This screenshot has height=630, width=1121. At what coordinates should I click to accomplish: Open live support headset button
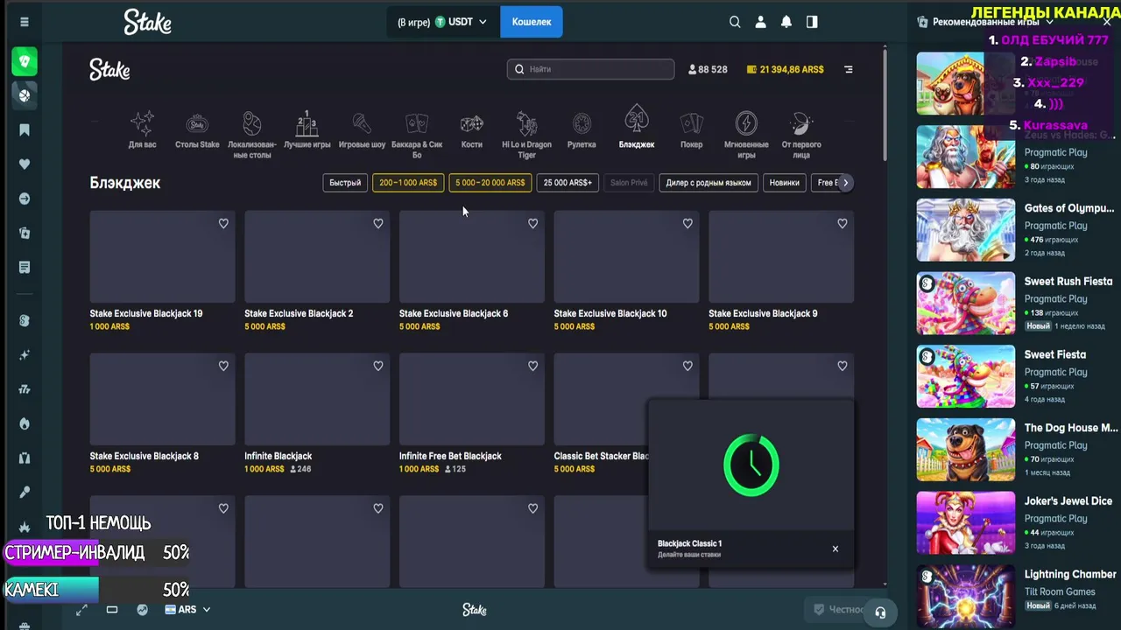[880, 612]
